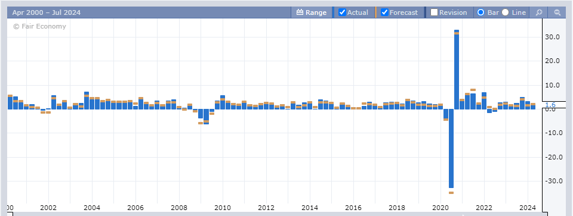Click the 30.0 value on the y-axis
This screenshot has height=216, width=573.
552,37
